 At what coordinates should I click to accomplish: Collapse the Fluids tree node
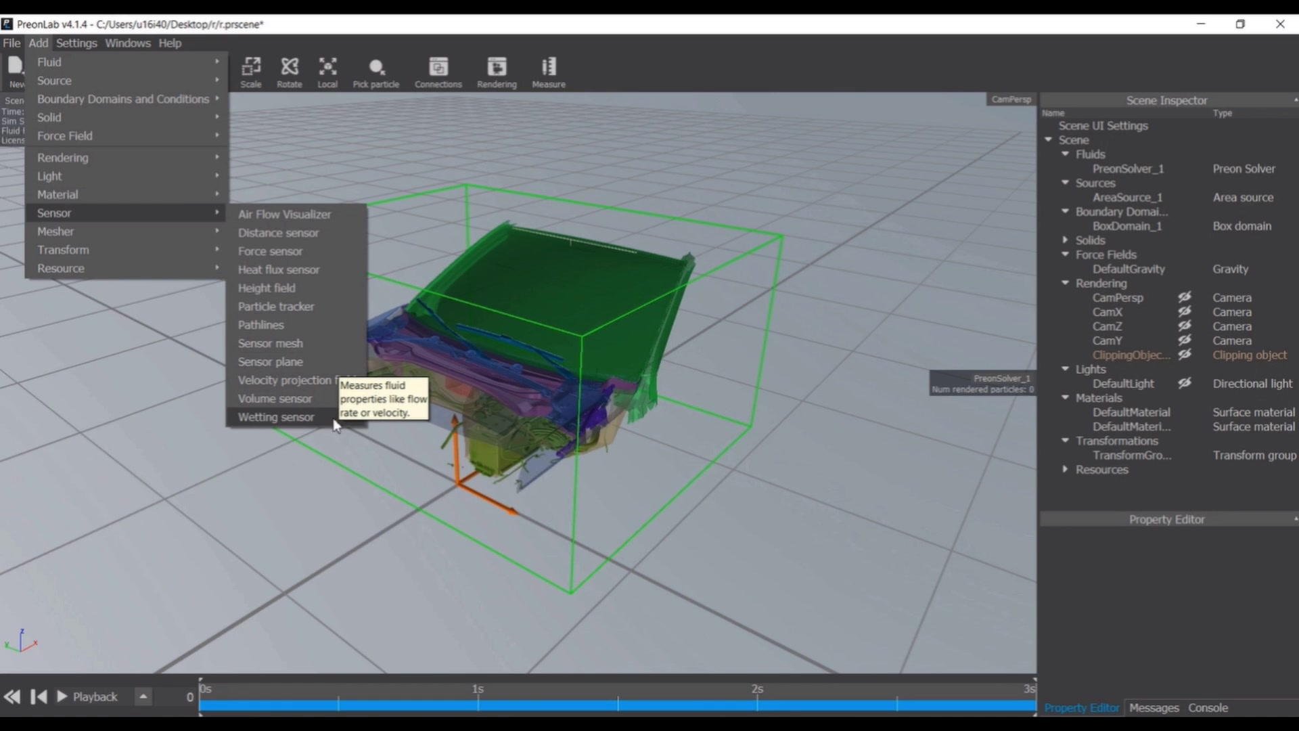(x=1066, y=154)
